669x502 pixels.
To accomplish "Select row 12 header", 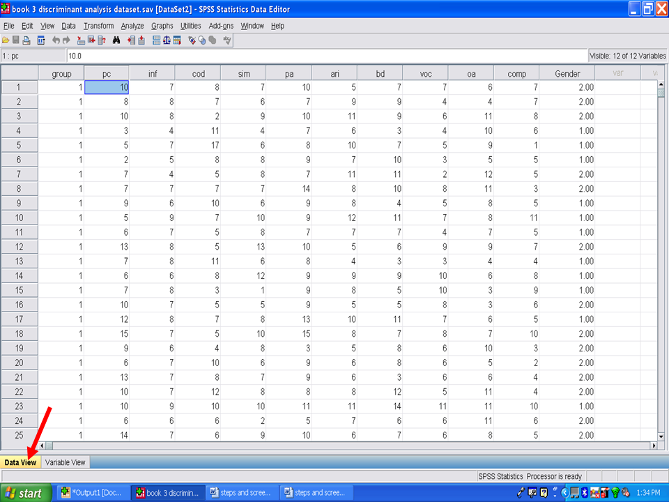I will point(19,247).
